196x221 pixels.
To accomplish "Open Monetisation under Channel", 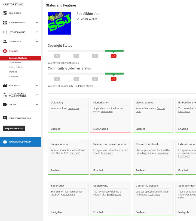I will (15, 62).
